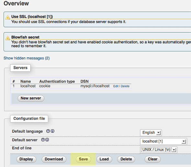Click the Default server label
This screenshot has width=191, height=167.
[x=25, y=140]
